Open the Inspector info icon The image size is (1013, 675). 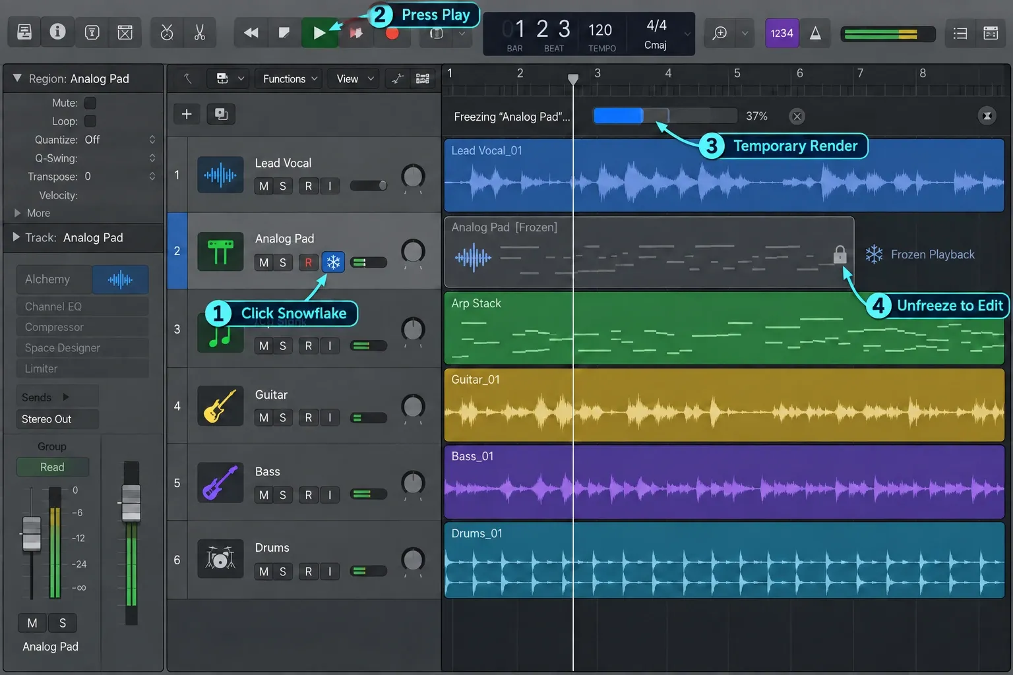pyautogui.click(x=58, y=32)
